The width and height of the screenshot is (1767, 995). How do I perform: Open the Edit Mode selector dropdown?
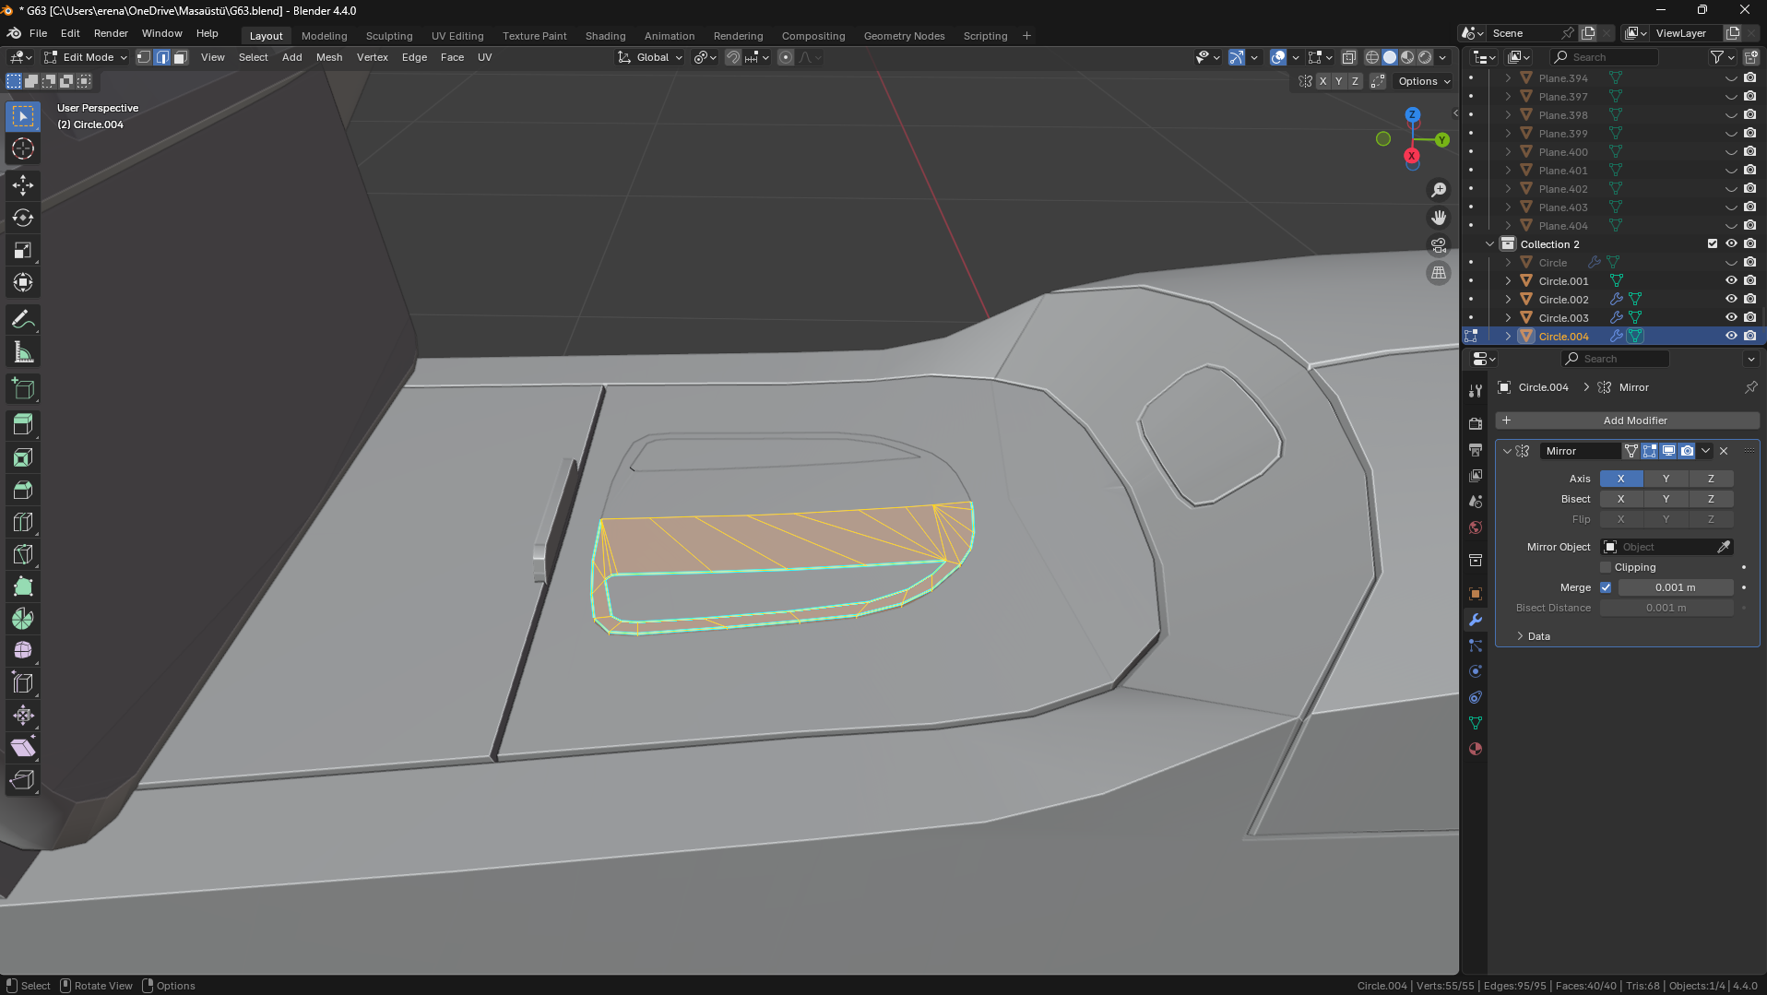point(86,57)
